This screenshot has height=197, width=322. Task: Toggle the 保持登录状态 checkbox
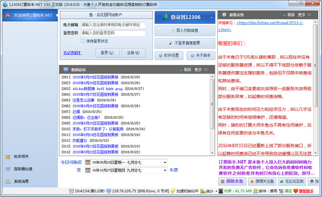click(83, 41)
